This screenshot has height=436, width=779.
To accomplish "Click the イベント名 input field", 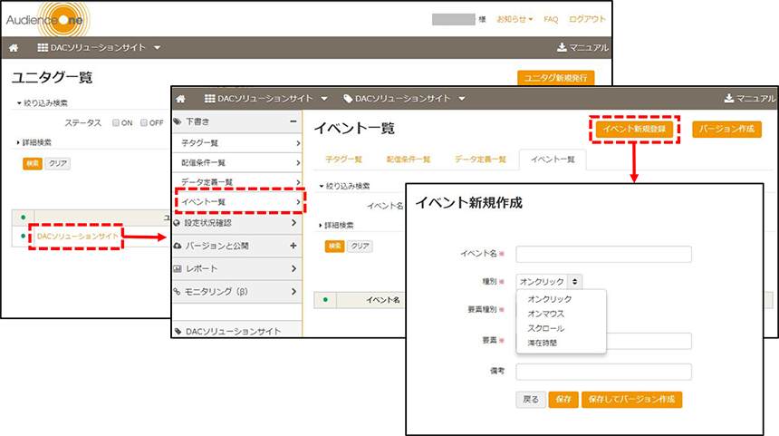I will coord(603,254).
